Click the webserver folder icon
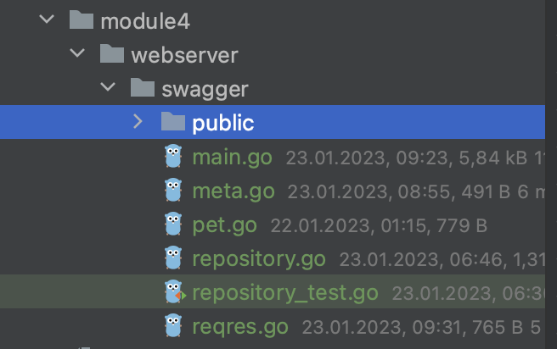The width and height of the screenshot is (557, 349). pos(112,54)
